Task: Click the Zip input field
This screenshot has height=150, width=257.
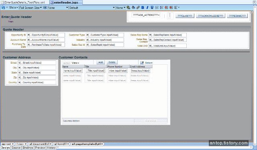Action: 37,77
